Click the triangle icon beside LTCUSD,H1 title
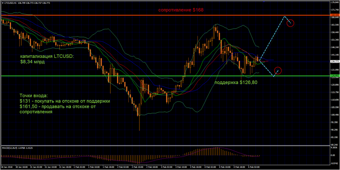The height and width of the screenshot is (170, 340). coord(2,3)
